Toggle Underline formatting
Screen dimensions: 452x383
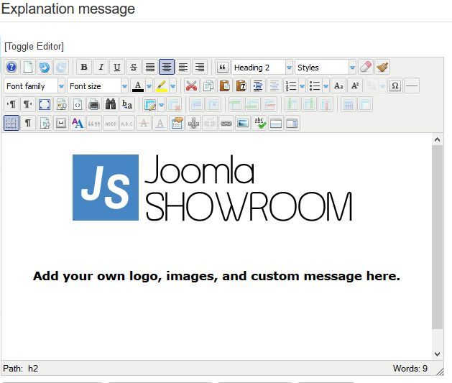click(x=117, y=67)
